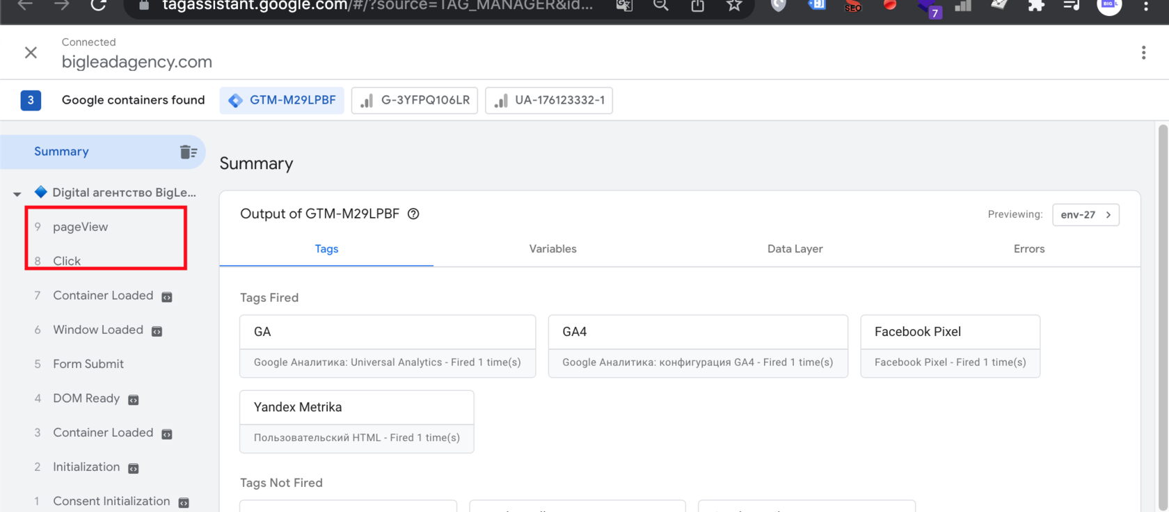Collapse the Digital агентство BigLe... page tree
Image resolution: width=1169 pixels, height=512 pixels.
[17, 193]
